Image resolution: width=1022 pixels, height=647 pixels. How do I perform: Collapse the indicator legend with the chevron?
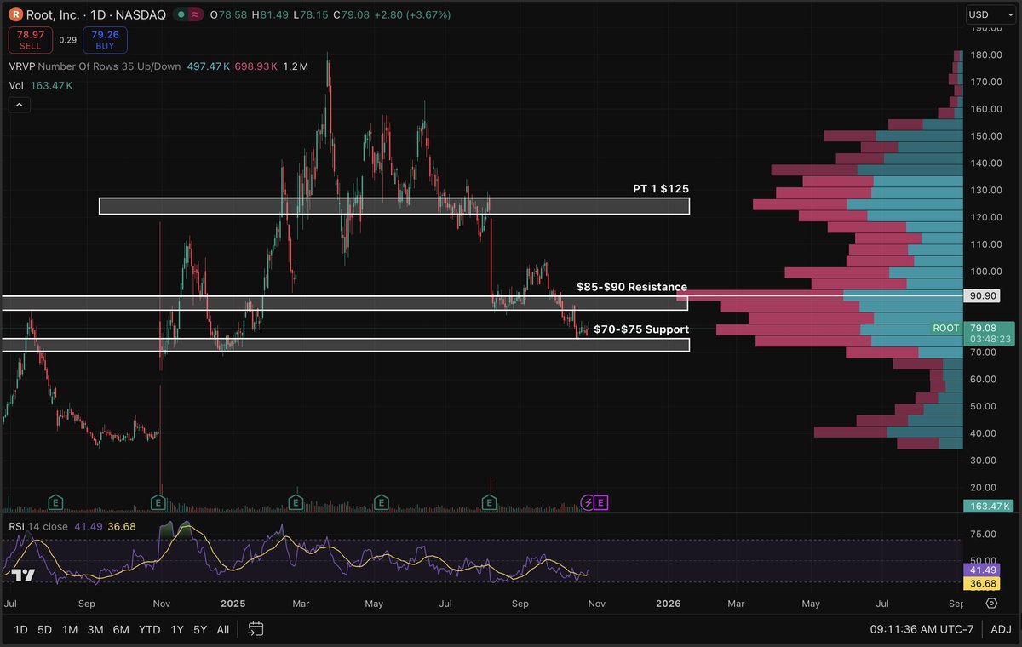[x=20, y=105]
